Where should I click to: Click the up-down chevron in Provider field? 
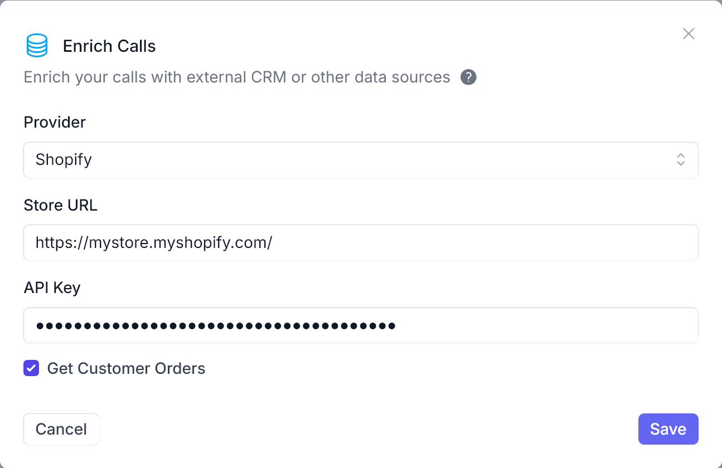[681, 160]
